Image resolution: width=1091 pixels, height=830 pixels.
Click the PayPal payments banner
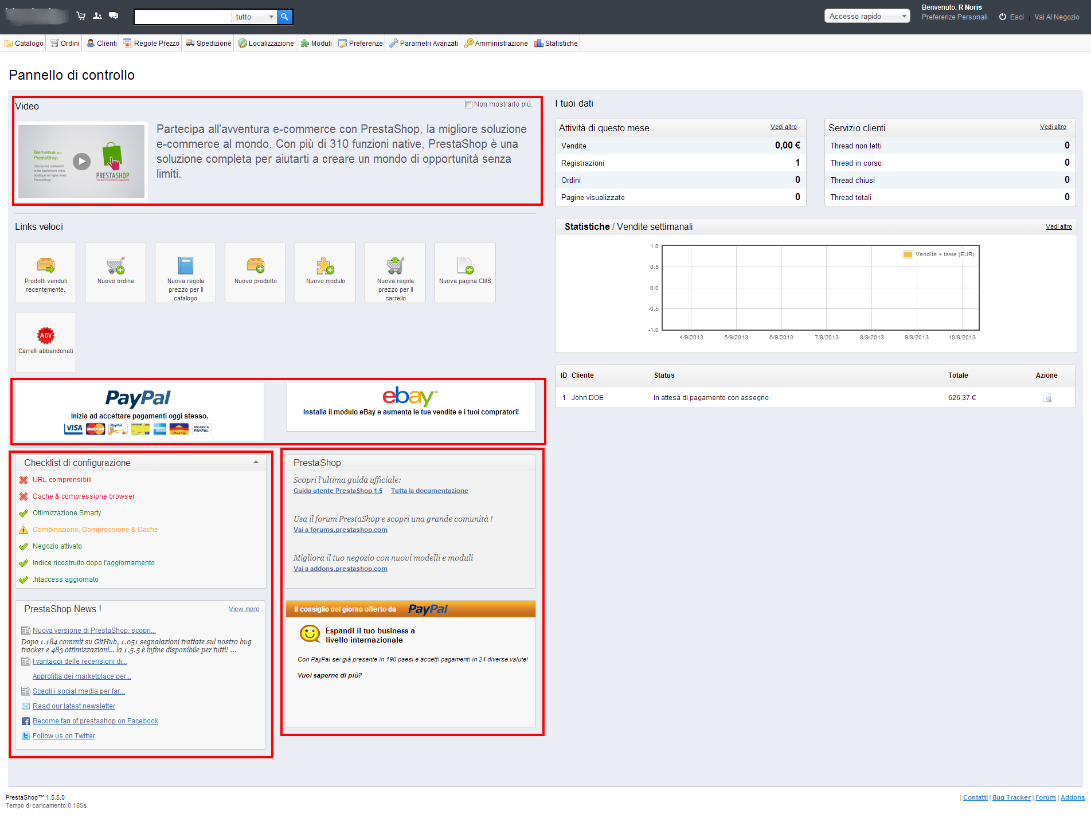139,412
